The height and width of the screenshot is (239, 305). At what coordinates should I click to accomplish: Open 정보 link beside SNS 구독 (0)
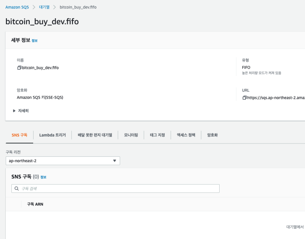[x=43, y=177]
